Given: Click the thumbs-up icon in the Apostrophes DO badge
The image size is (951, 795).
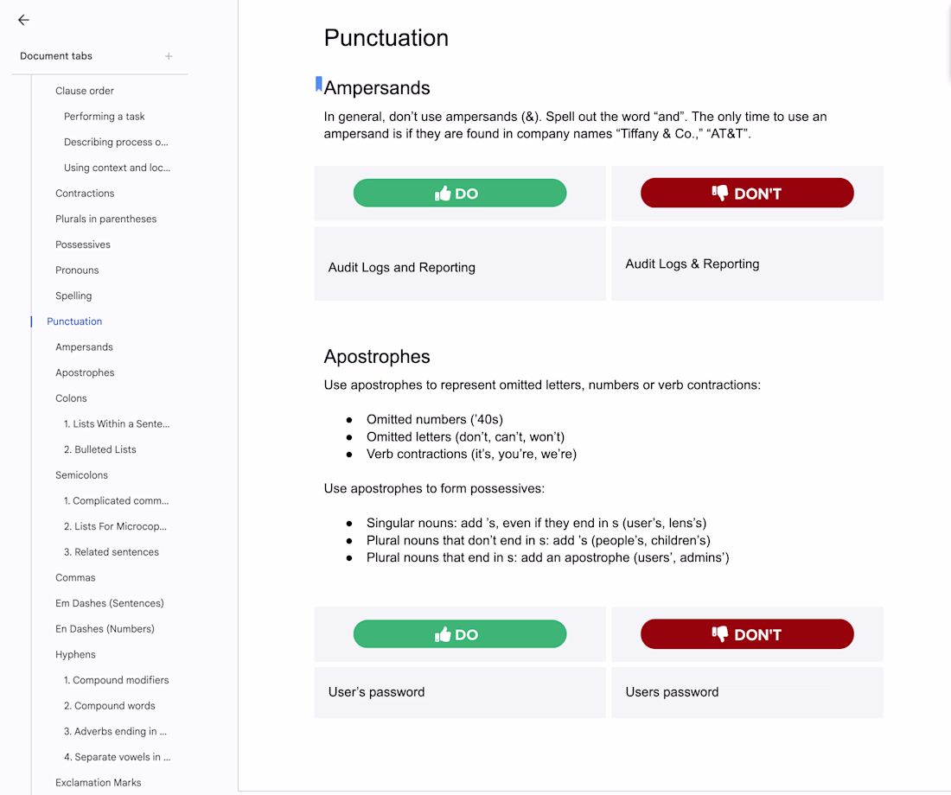Looking at the screenshot, I should pyautogui.click(x=444, y=634).
